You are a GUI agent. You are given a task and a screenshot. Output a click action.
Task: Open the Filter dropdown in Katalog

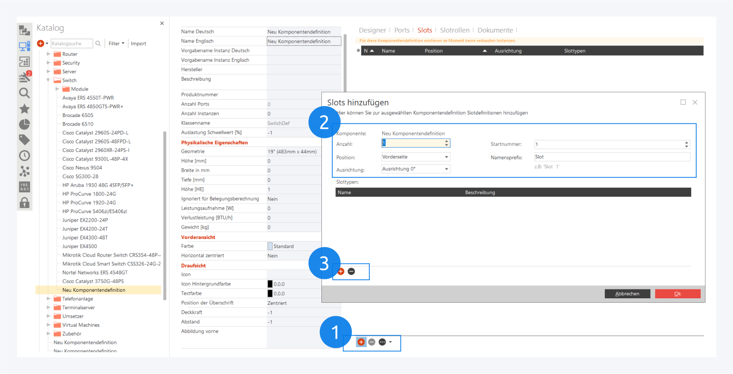coord(116,44)
